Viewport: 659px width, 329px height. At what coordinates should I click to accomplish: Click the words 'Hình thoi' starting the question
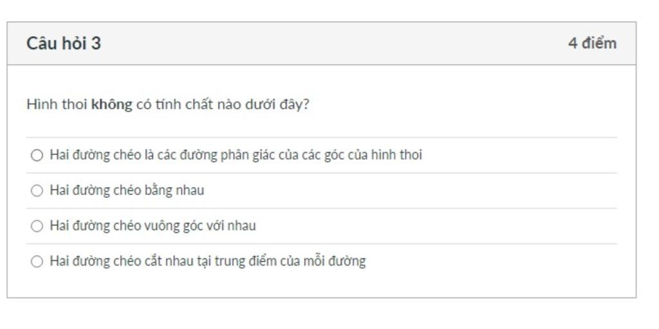[x=57, y=105]
